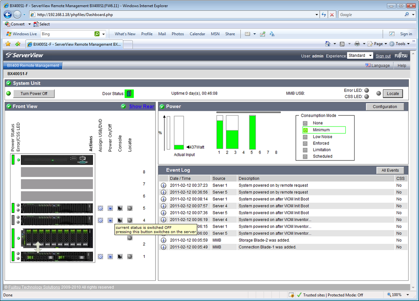The height and width of the screenshot is (301, 419).
Task: Click Assign USB/DVD icon for server 1
Action: pos(100,257)
